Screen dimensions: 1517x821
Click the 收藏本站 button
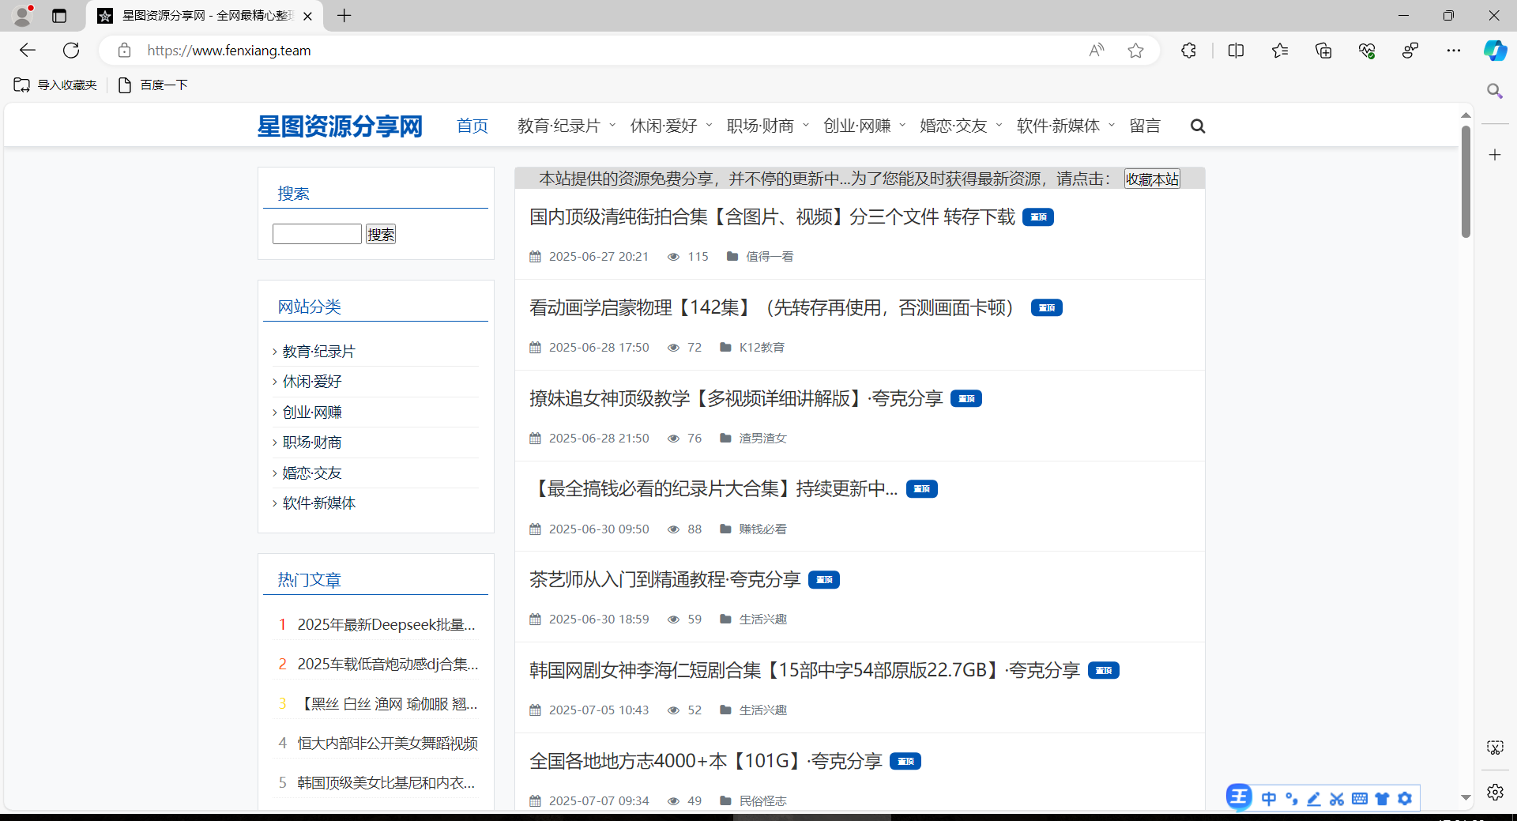coord(1151,179)
